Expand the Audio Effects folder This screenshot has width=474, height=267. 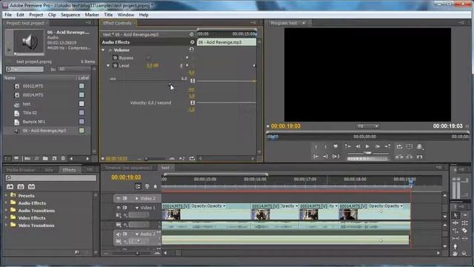click(6, 202)
